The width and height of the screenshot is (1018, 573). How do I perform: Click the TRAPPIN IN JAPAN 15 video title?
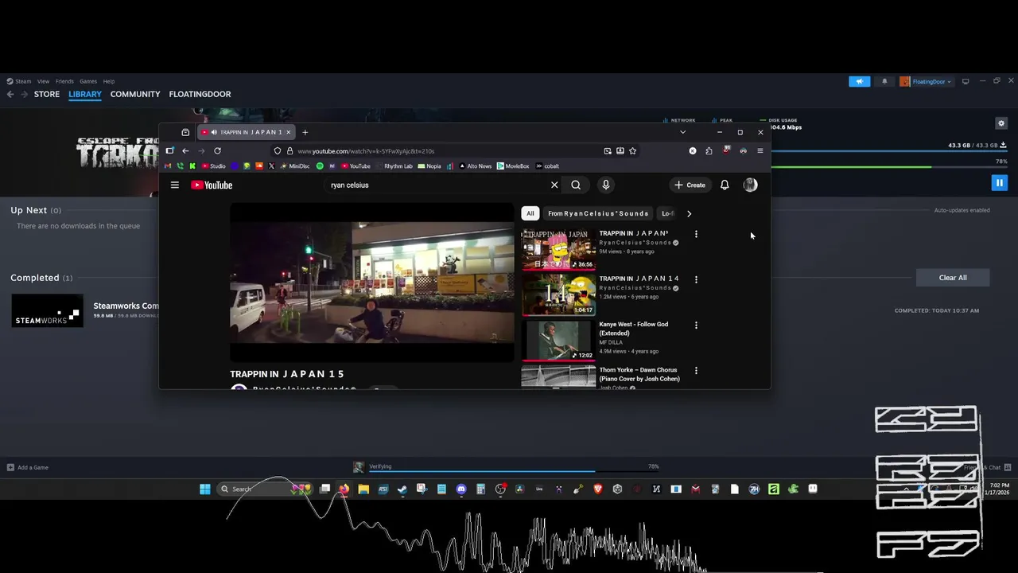coord(287,374)
